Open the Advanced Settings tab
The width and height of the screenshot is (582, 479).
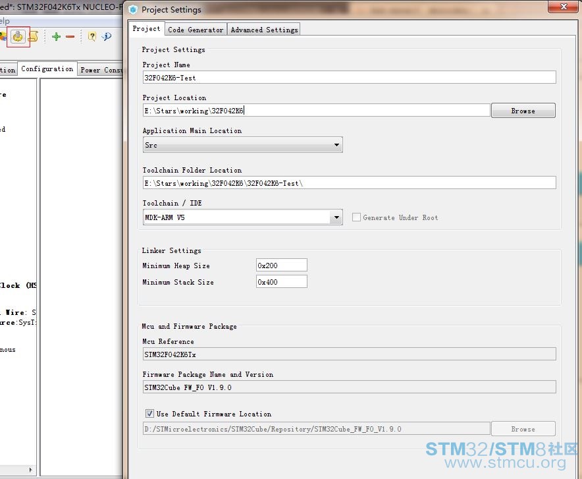point(264,30)
